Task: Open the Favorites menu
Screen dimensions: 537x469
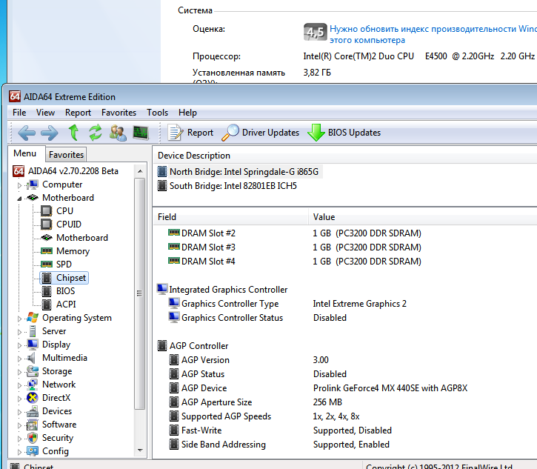Action: [x=119, y=113]
